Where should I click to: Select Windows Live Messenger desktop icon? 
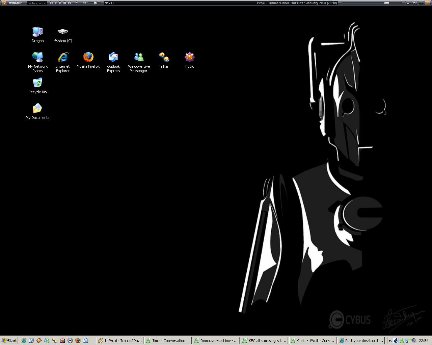point(139,62)
